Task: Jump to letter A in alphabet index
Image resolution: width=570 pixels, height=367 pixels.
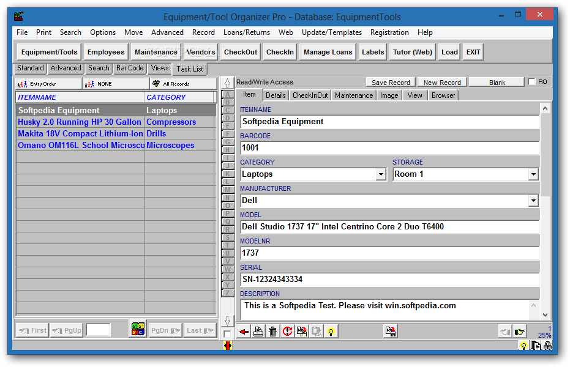Action: (x=228, y=94)
